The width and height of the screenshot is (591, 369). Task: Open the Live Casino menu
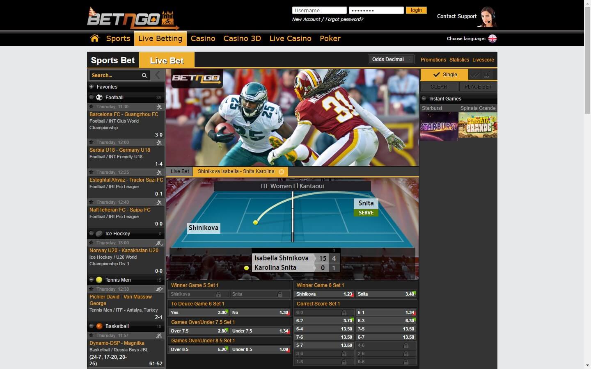click(x=290, y=39)
